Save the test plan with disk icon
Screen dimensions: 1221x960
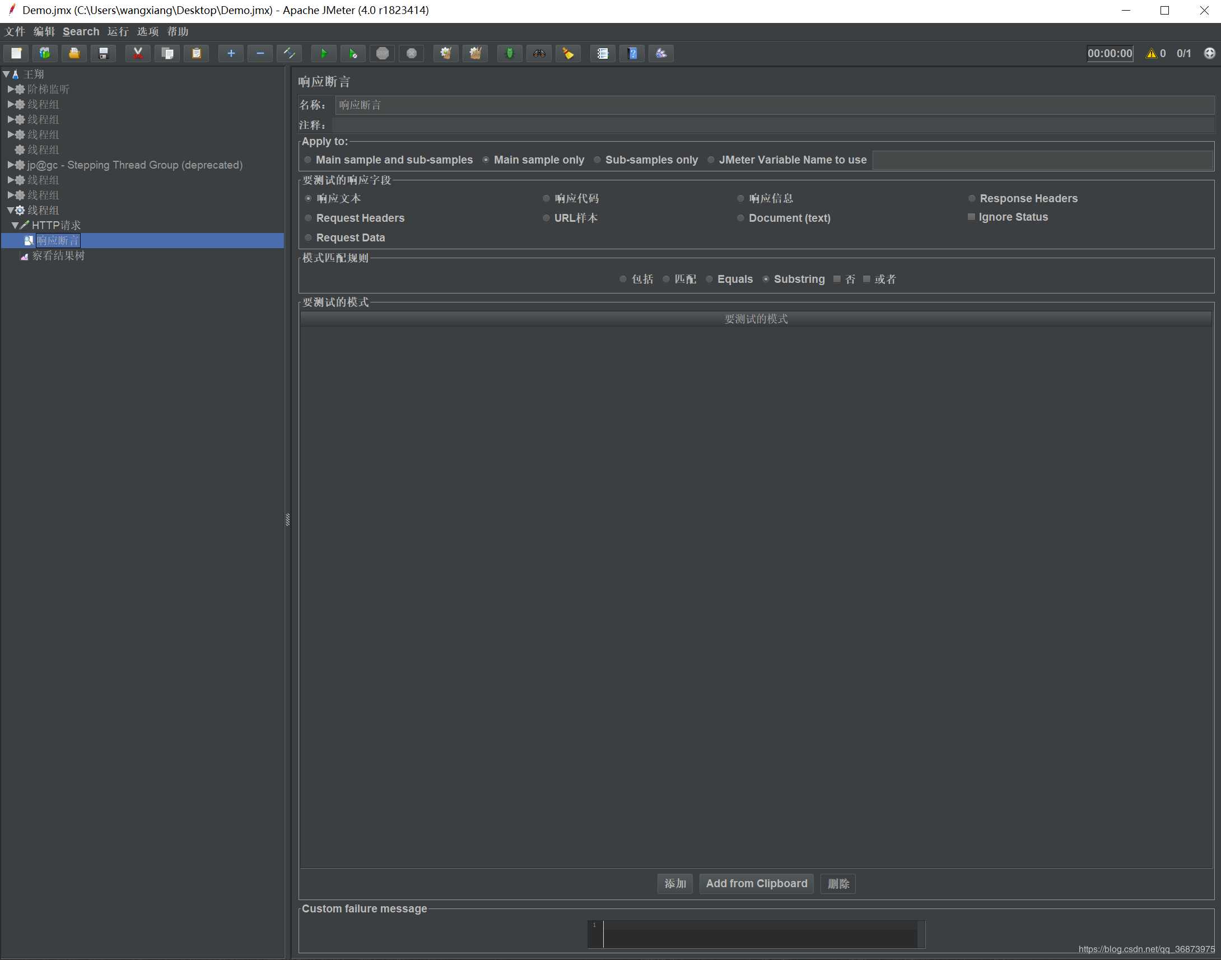click(x=104, y=53)
